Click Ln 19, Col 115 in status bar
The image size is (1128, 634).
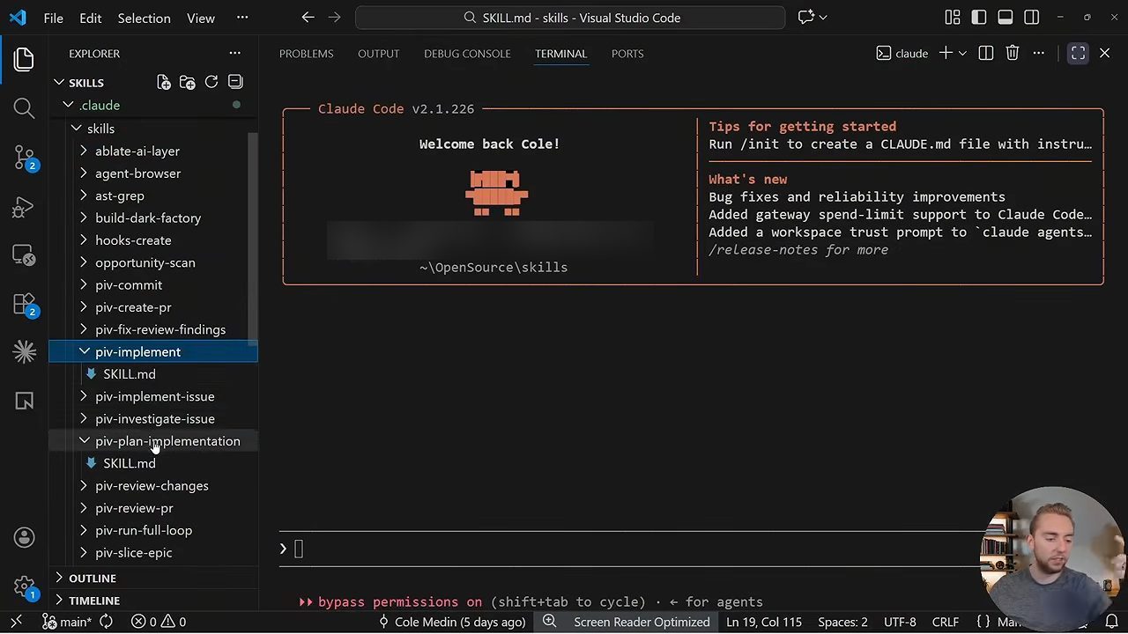tap(764, 622)
